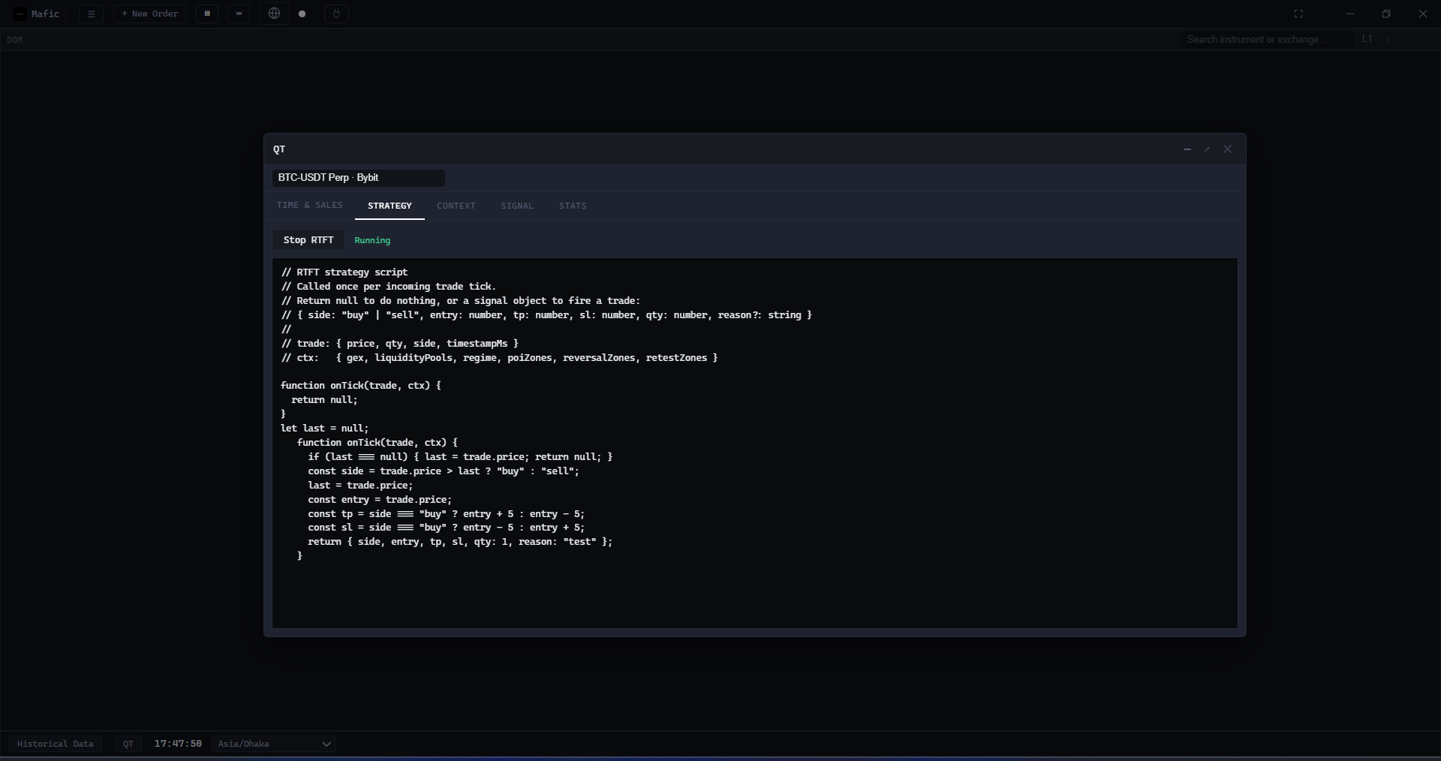Click the DOM label at top left
Viewport: 1441px width, 761px height.
coord(15,41)
